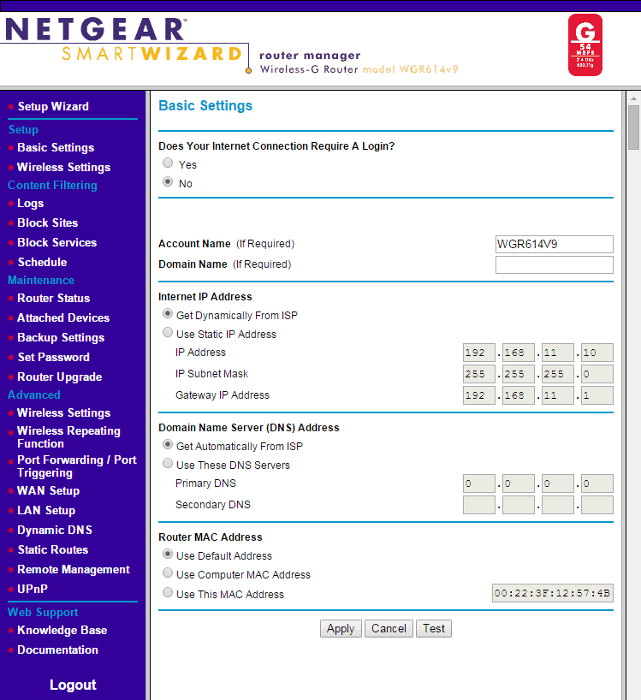This screenshot has height=700, width=641.
Task: Click the 54 Mbps G logo icon
Action: pos(585,44)
